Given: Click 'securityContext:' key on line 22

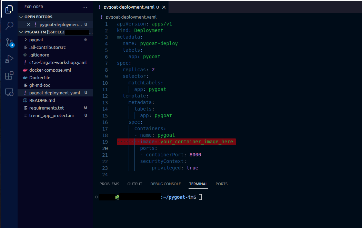Looking at the screenshot, I should point(163,162).
